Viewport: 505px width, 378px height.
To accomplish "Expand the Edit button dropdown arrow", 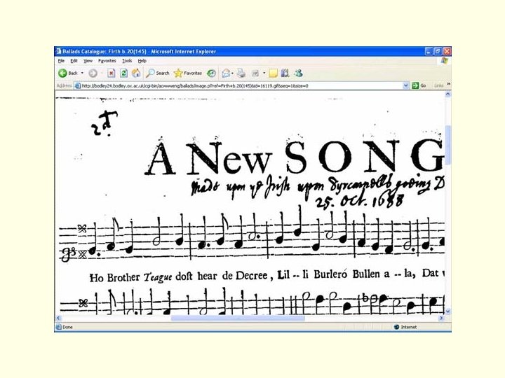I will pyautogui.click(x=264, y=73).
